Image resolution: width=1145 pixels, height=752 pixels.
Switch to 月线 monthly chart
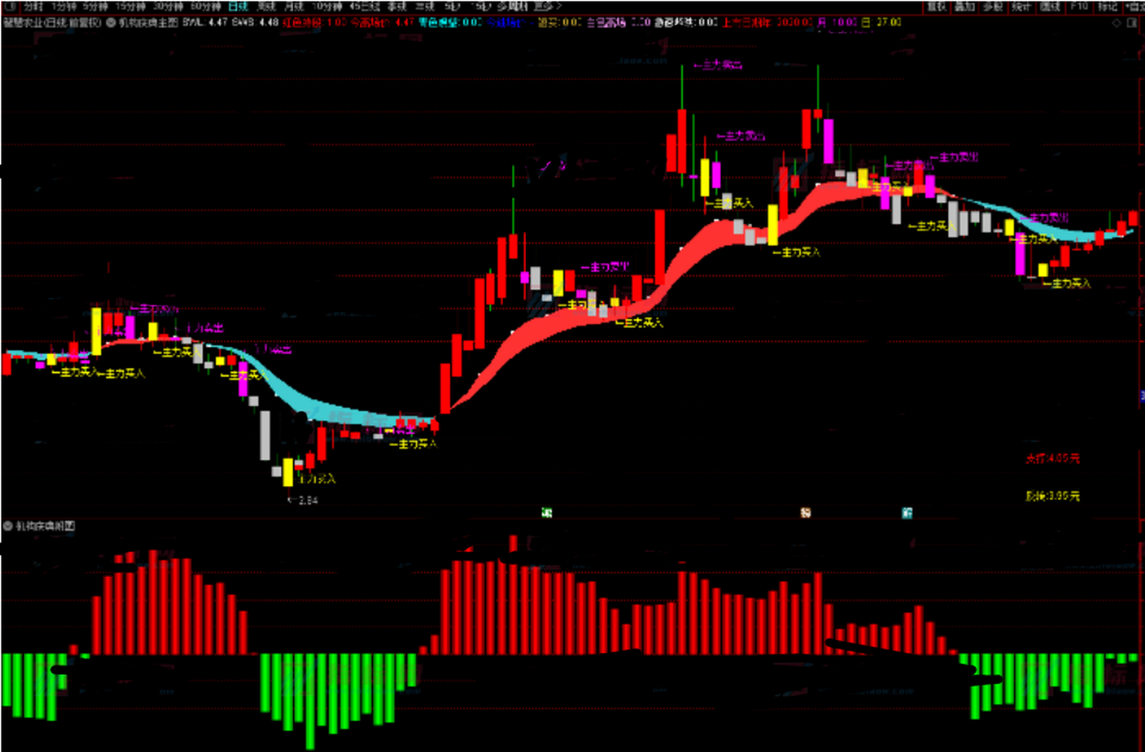pos(294,6)
